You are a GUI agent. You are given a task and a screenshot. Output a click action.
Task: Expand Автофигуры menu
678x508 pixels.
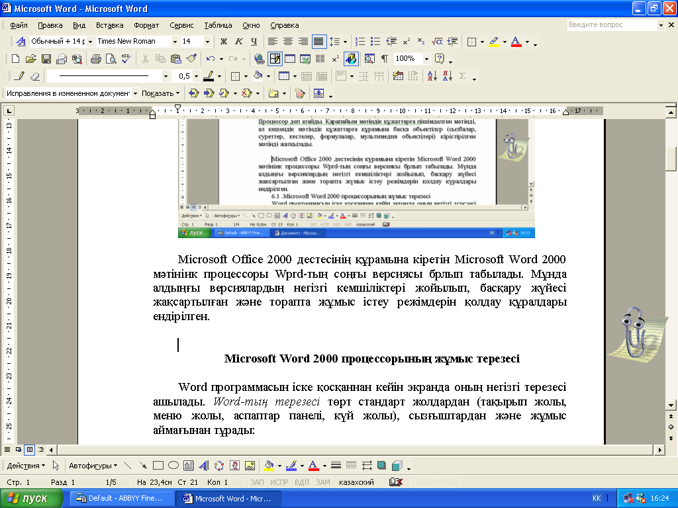tap(93, 466)
